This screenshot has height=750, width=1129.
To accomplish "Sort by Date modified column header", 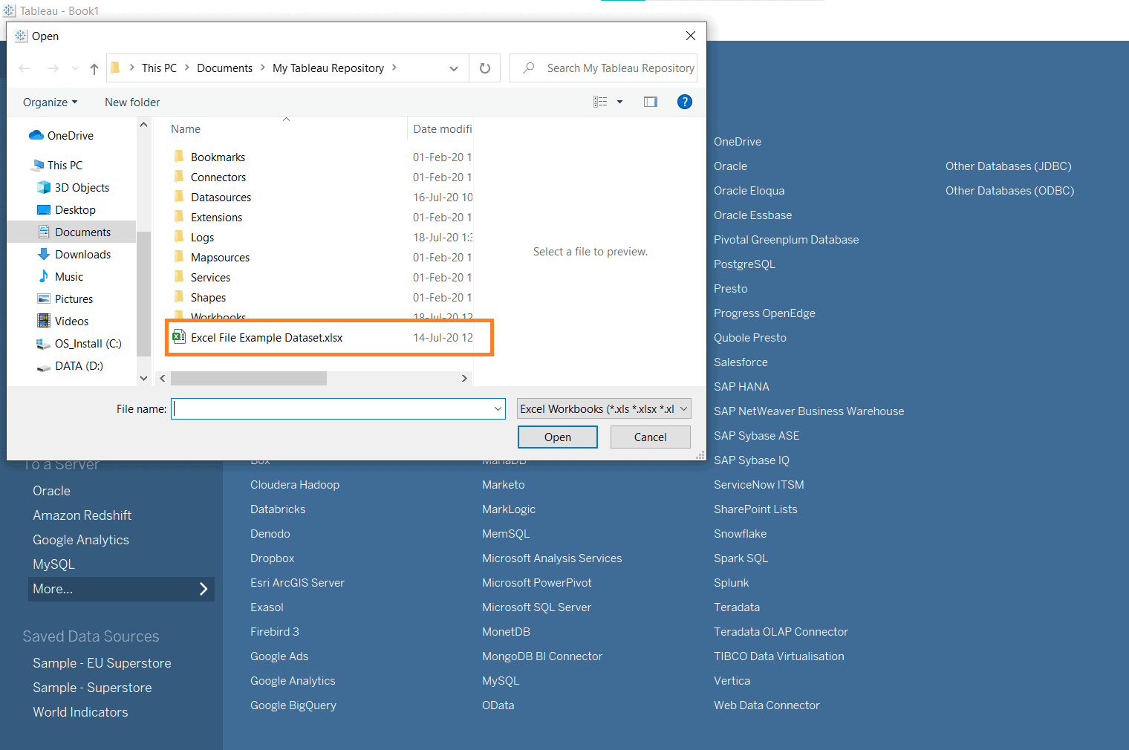I will pyautogui.click(x=442, y=128).
